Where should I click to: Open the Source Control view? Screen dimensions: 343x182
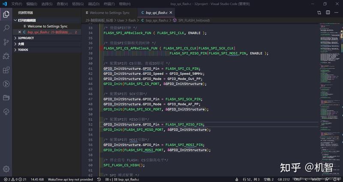coord(6,42)
